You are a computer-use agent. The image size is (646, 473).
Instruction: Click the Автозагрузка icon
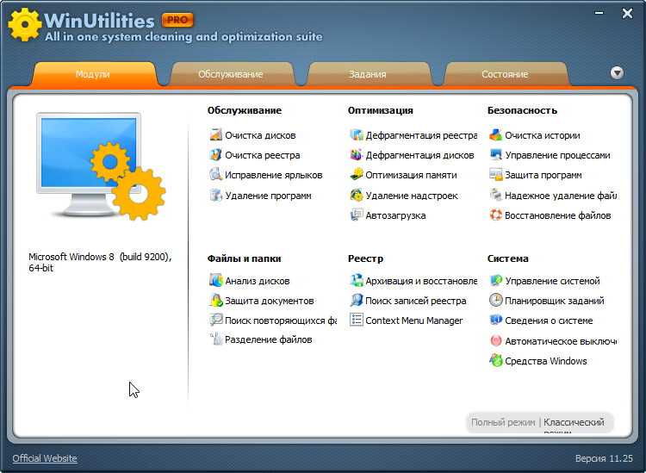point(357,215)
